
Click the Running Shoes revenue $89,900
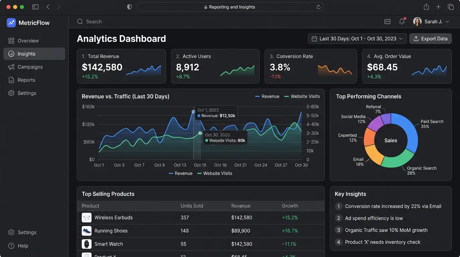pos(241,231)
